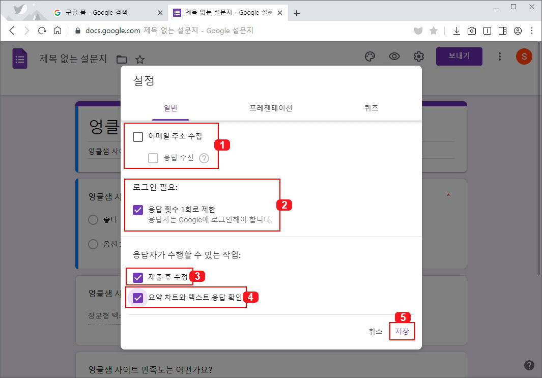The image size is (542, 378).
Task: Enable the 이메일 주소 수집 checkbox
Action: [138, 136]
